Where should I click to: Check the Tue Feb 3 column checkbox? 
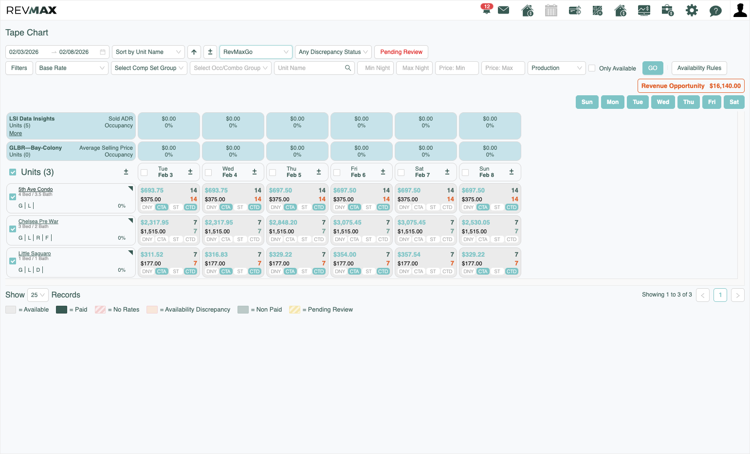point(144,173)
